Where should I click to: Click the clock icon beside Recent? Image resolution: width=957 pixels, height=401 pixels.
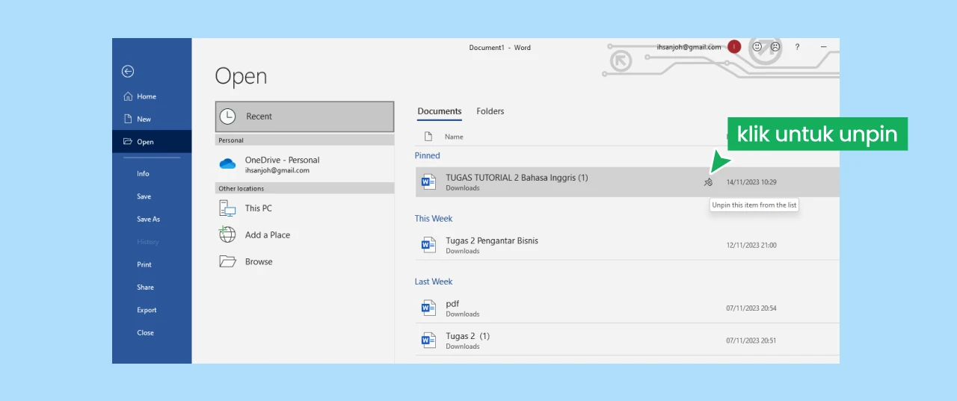227,116
